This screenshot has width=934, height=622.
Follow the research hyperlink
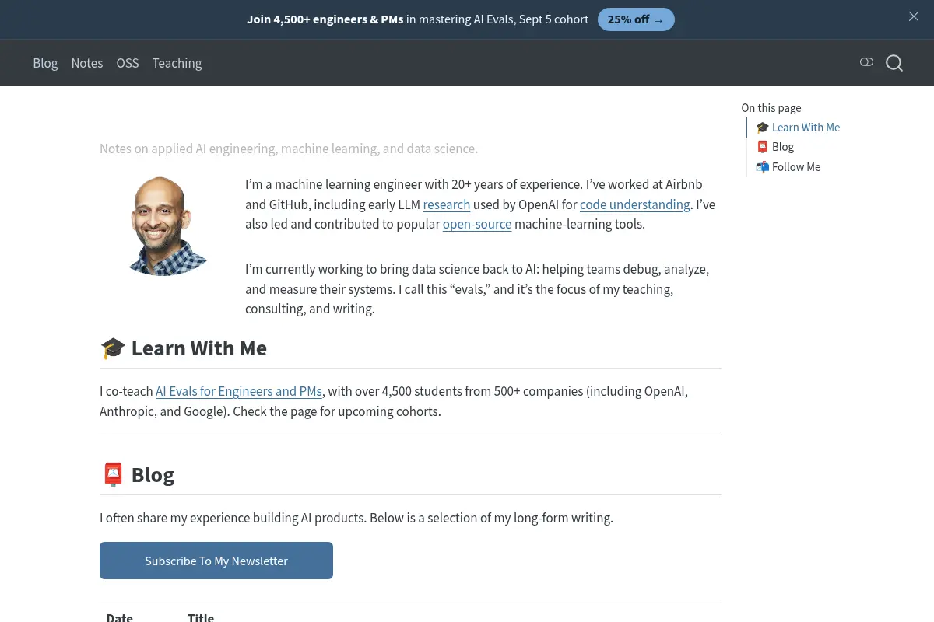446,204
